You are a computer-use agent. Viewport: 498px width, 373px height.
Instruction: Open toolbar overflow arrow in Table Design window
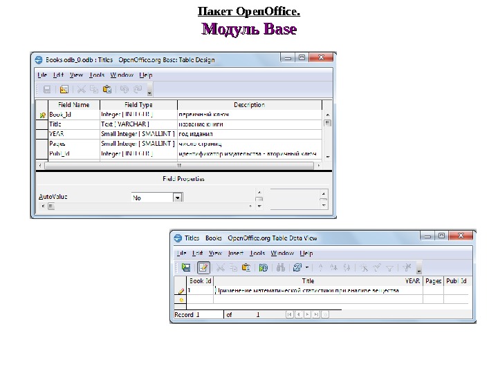click(149, 90)
